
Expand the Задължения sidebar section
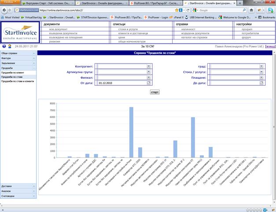click(x=34, y=63)
